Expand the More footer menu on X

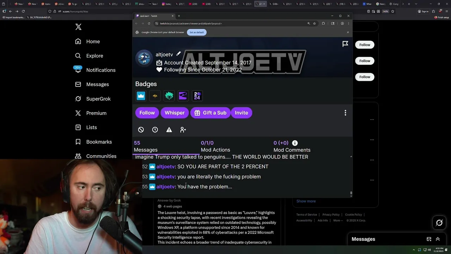338,220
